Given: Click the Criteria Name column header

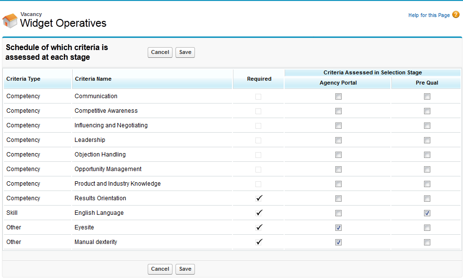Looking at the screenshot, I should coord(152,79).
